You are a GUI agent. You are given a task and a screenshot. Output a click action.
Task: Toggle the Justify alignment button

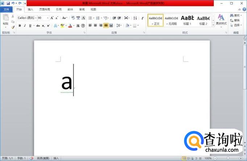(x=106, y=25)
